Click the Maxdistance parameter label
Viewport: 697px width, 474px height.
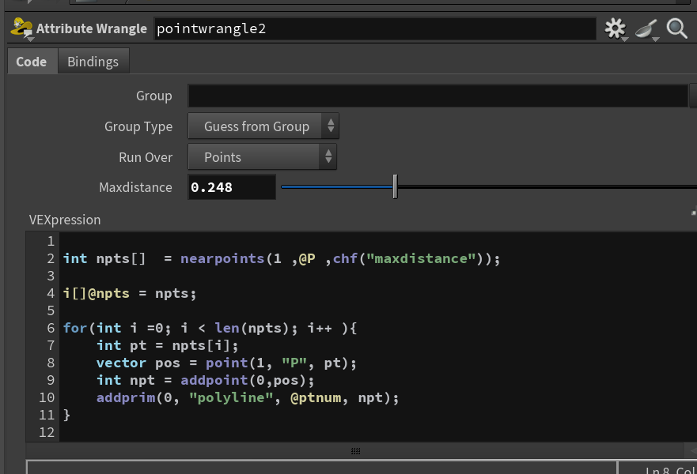[x=135, y=187]
